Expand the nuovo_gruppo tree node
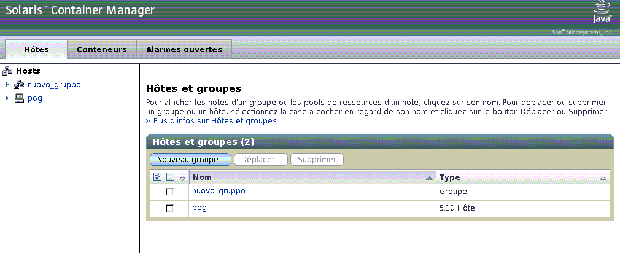Viewport: 620px width, 253px height. tap(7, 85)
